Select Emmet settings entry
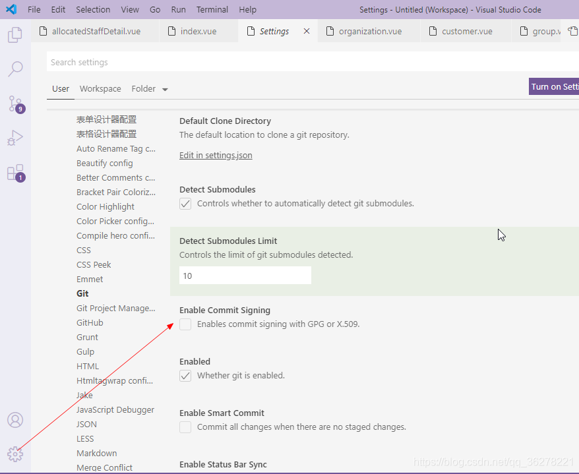 [x=90, y=279]
